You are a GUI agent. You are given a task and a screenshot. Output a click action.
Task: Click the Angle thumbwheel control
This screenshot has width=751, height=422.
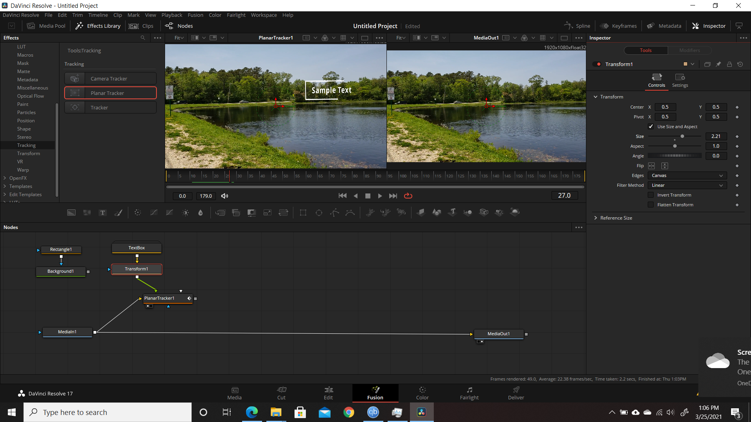point(675,156)
